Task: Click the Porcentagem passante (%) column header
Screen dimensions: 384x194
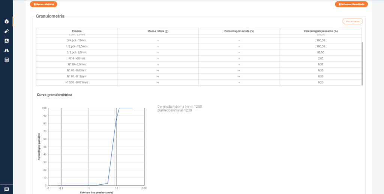Action: (321, 31)
